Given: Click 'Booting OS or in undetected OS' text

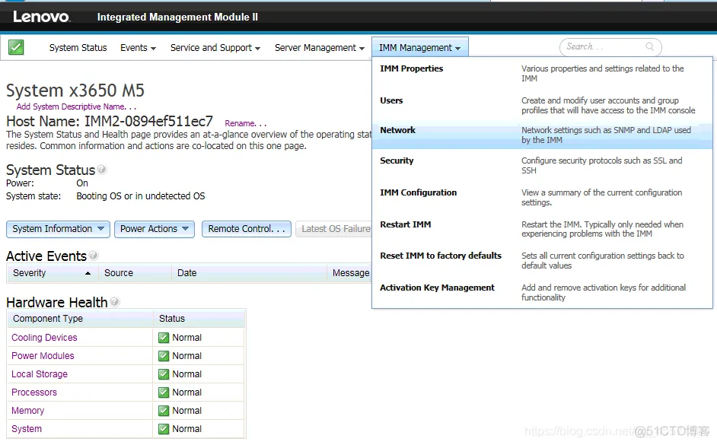Looking at the screenshot, I should 140,196.
